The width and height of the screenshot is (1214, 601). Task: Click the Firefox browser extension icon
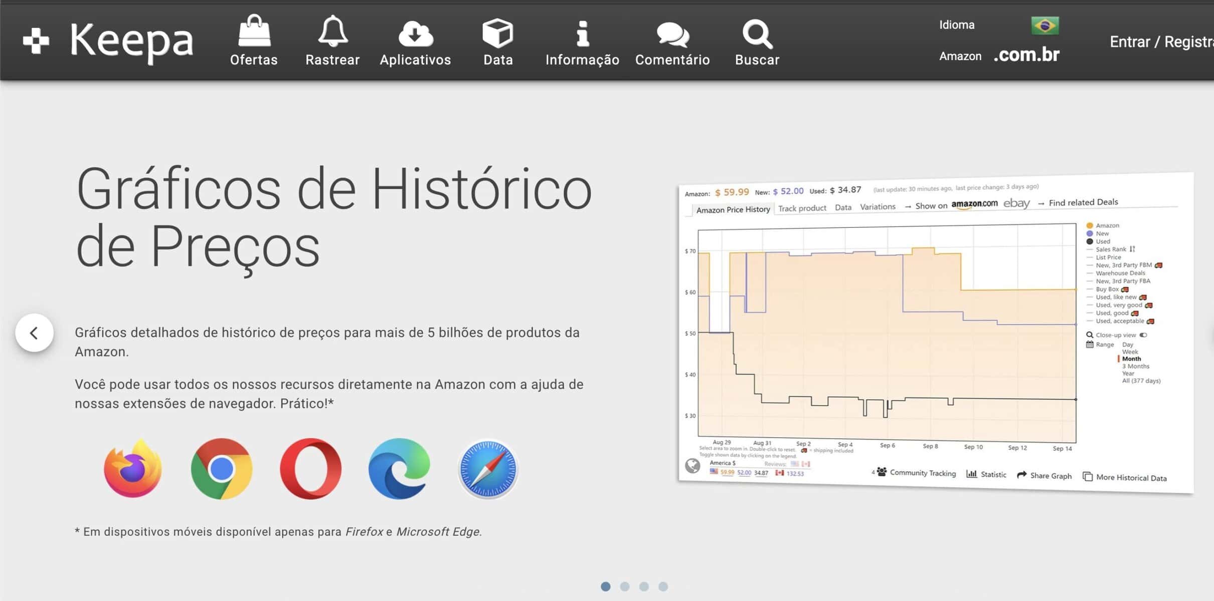pyautogui.click(x=133, y=469)
